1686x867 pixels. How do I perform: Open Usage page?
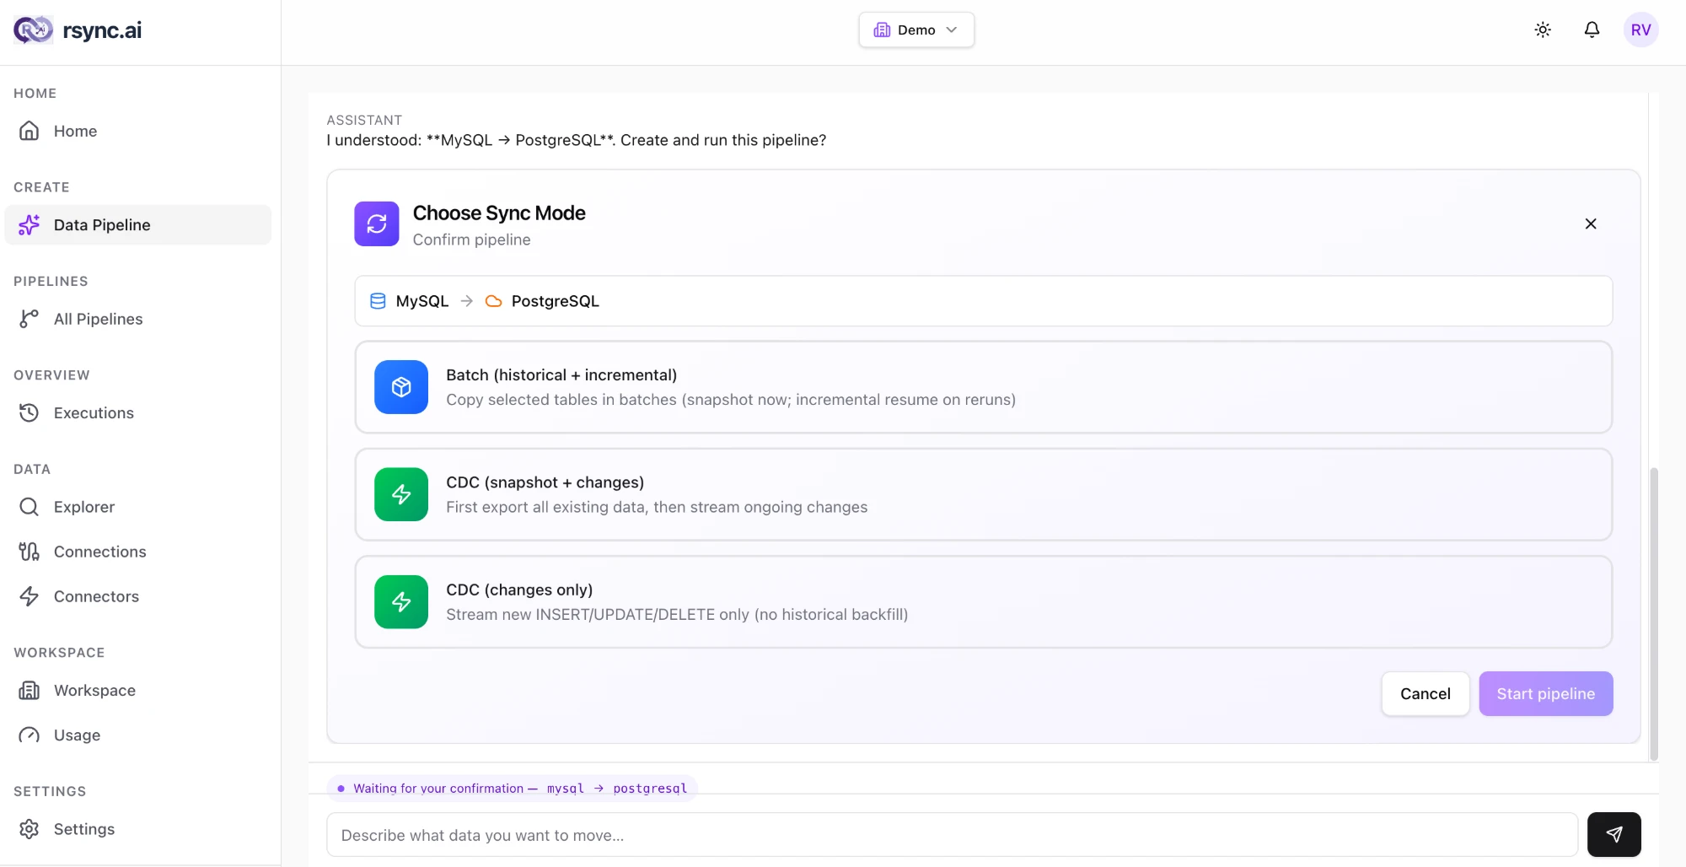point(137,735)
